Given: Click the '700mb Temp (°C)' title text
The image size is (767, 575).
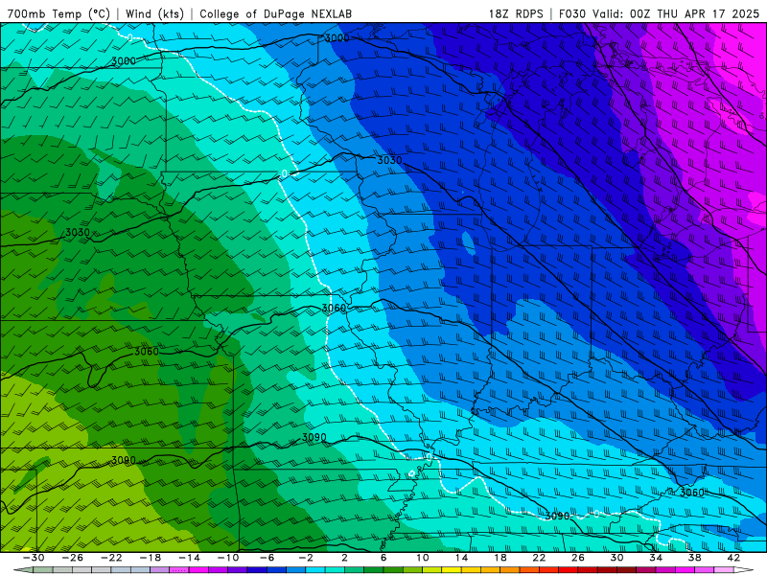Looking at the screenshot, I should click(58, 13).
